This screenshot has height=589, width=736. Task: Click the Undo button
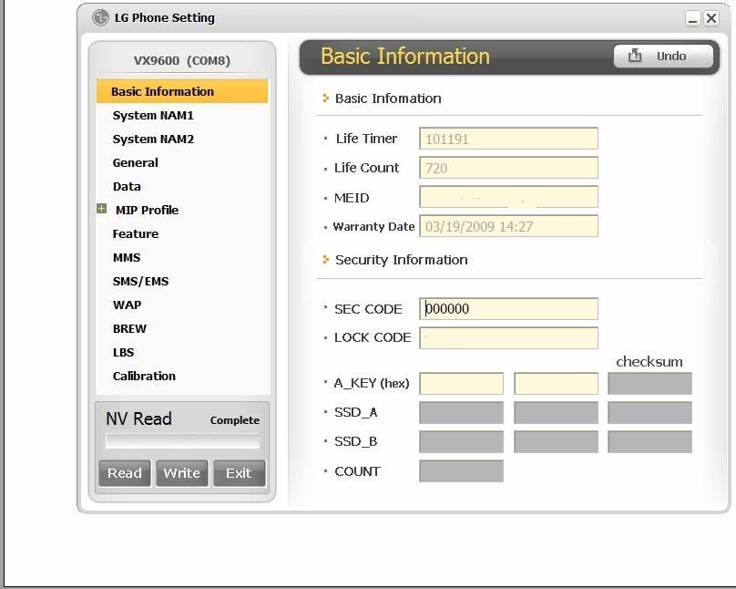(x=663, y=57)
